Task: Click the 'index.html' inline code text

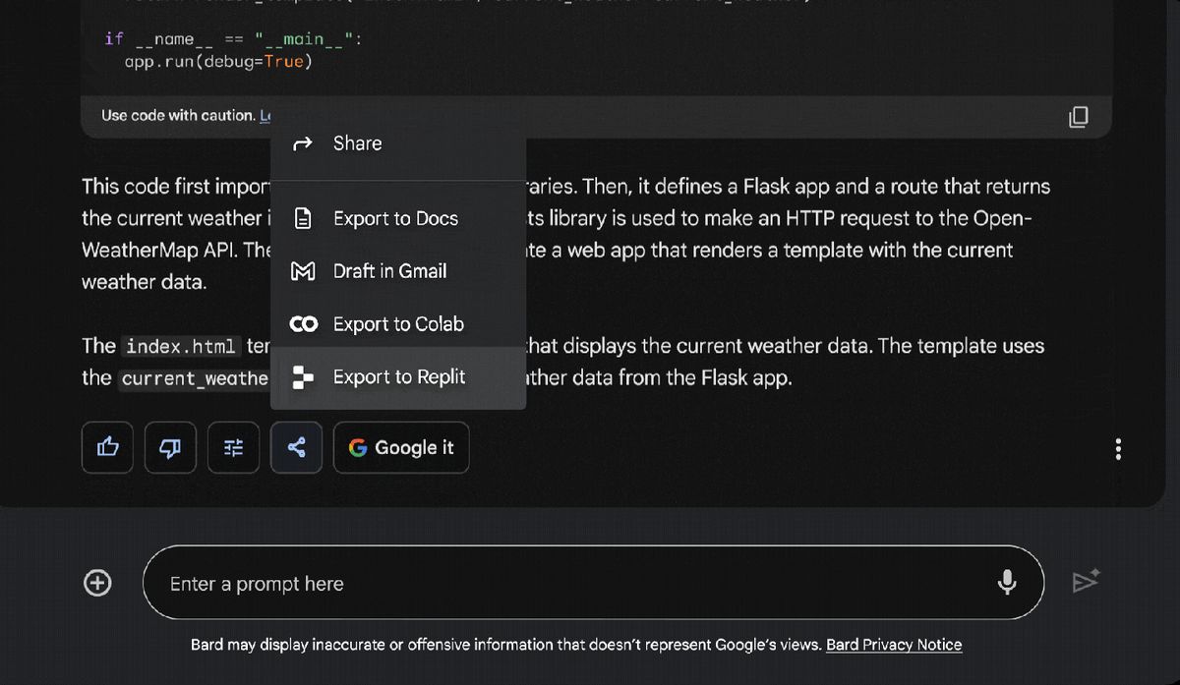Action: click(181, 347)
